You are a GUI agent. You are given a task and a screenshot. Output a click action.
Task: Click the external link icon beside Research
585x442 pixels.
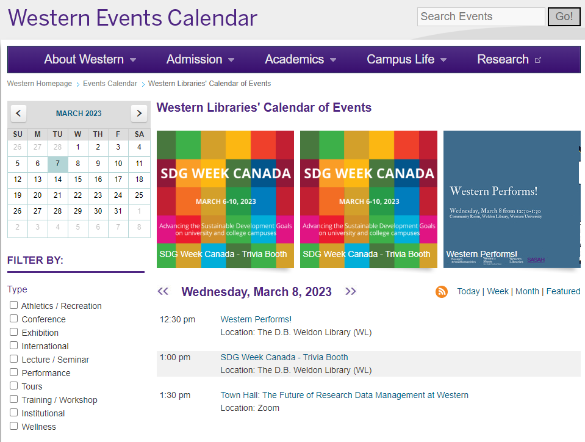(537, 60)
